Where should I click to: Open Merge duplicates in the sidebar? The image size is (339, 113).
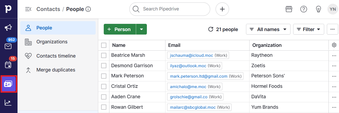pyautogui.click(x=56, y=70)
